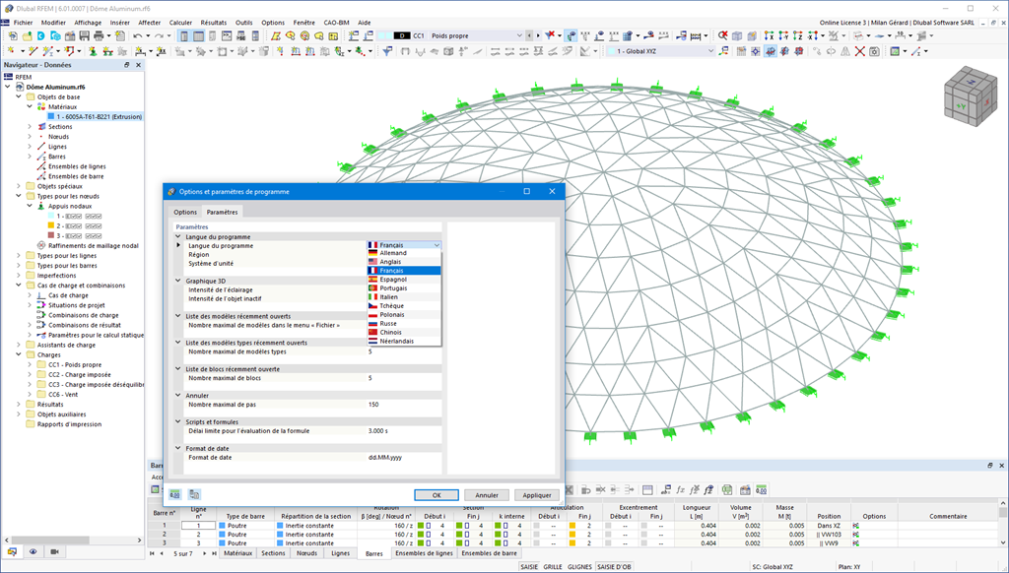Select Anglais from the language list
This screenshot has height=573, width=1009.
[403, 262]
